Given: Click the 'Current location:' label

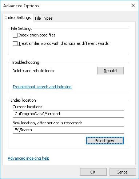Looking at the screenshot, I should tap(27, 107).
